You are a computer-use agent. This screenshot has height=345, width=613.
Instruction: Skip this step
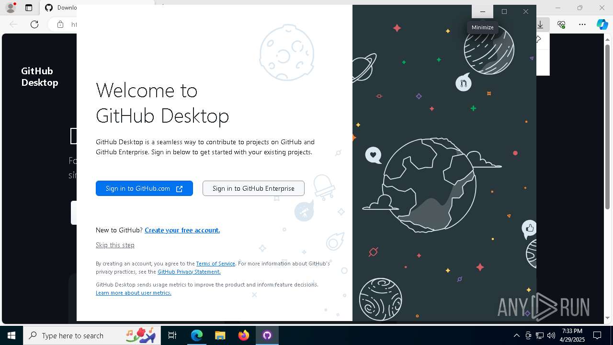tap(115, 245)
